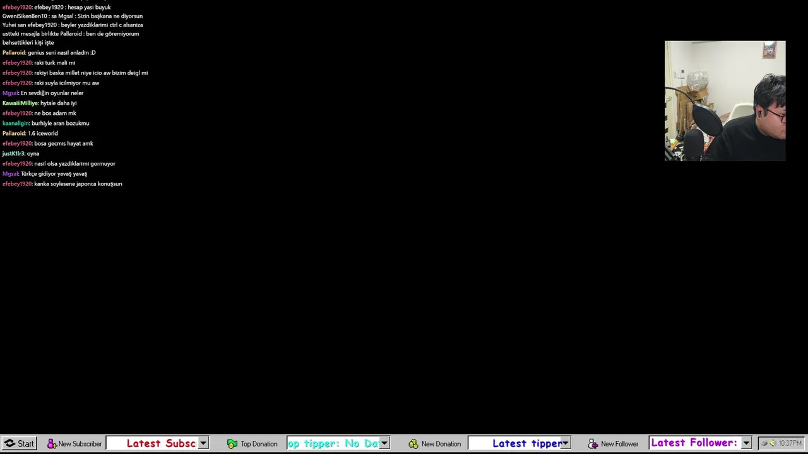Click chat message 'ne bos adam mk'
Screen dimensions: 808x454
(x=55, y=113)
